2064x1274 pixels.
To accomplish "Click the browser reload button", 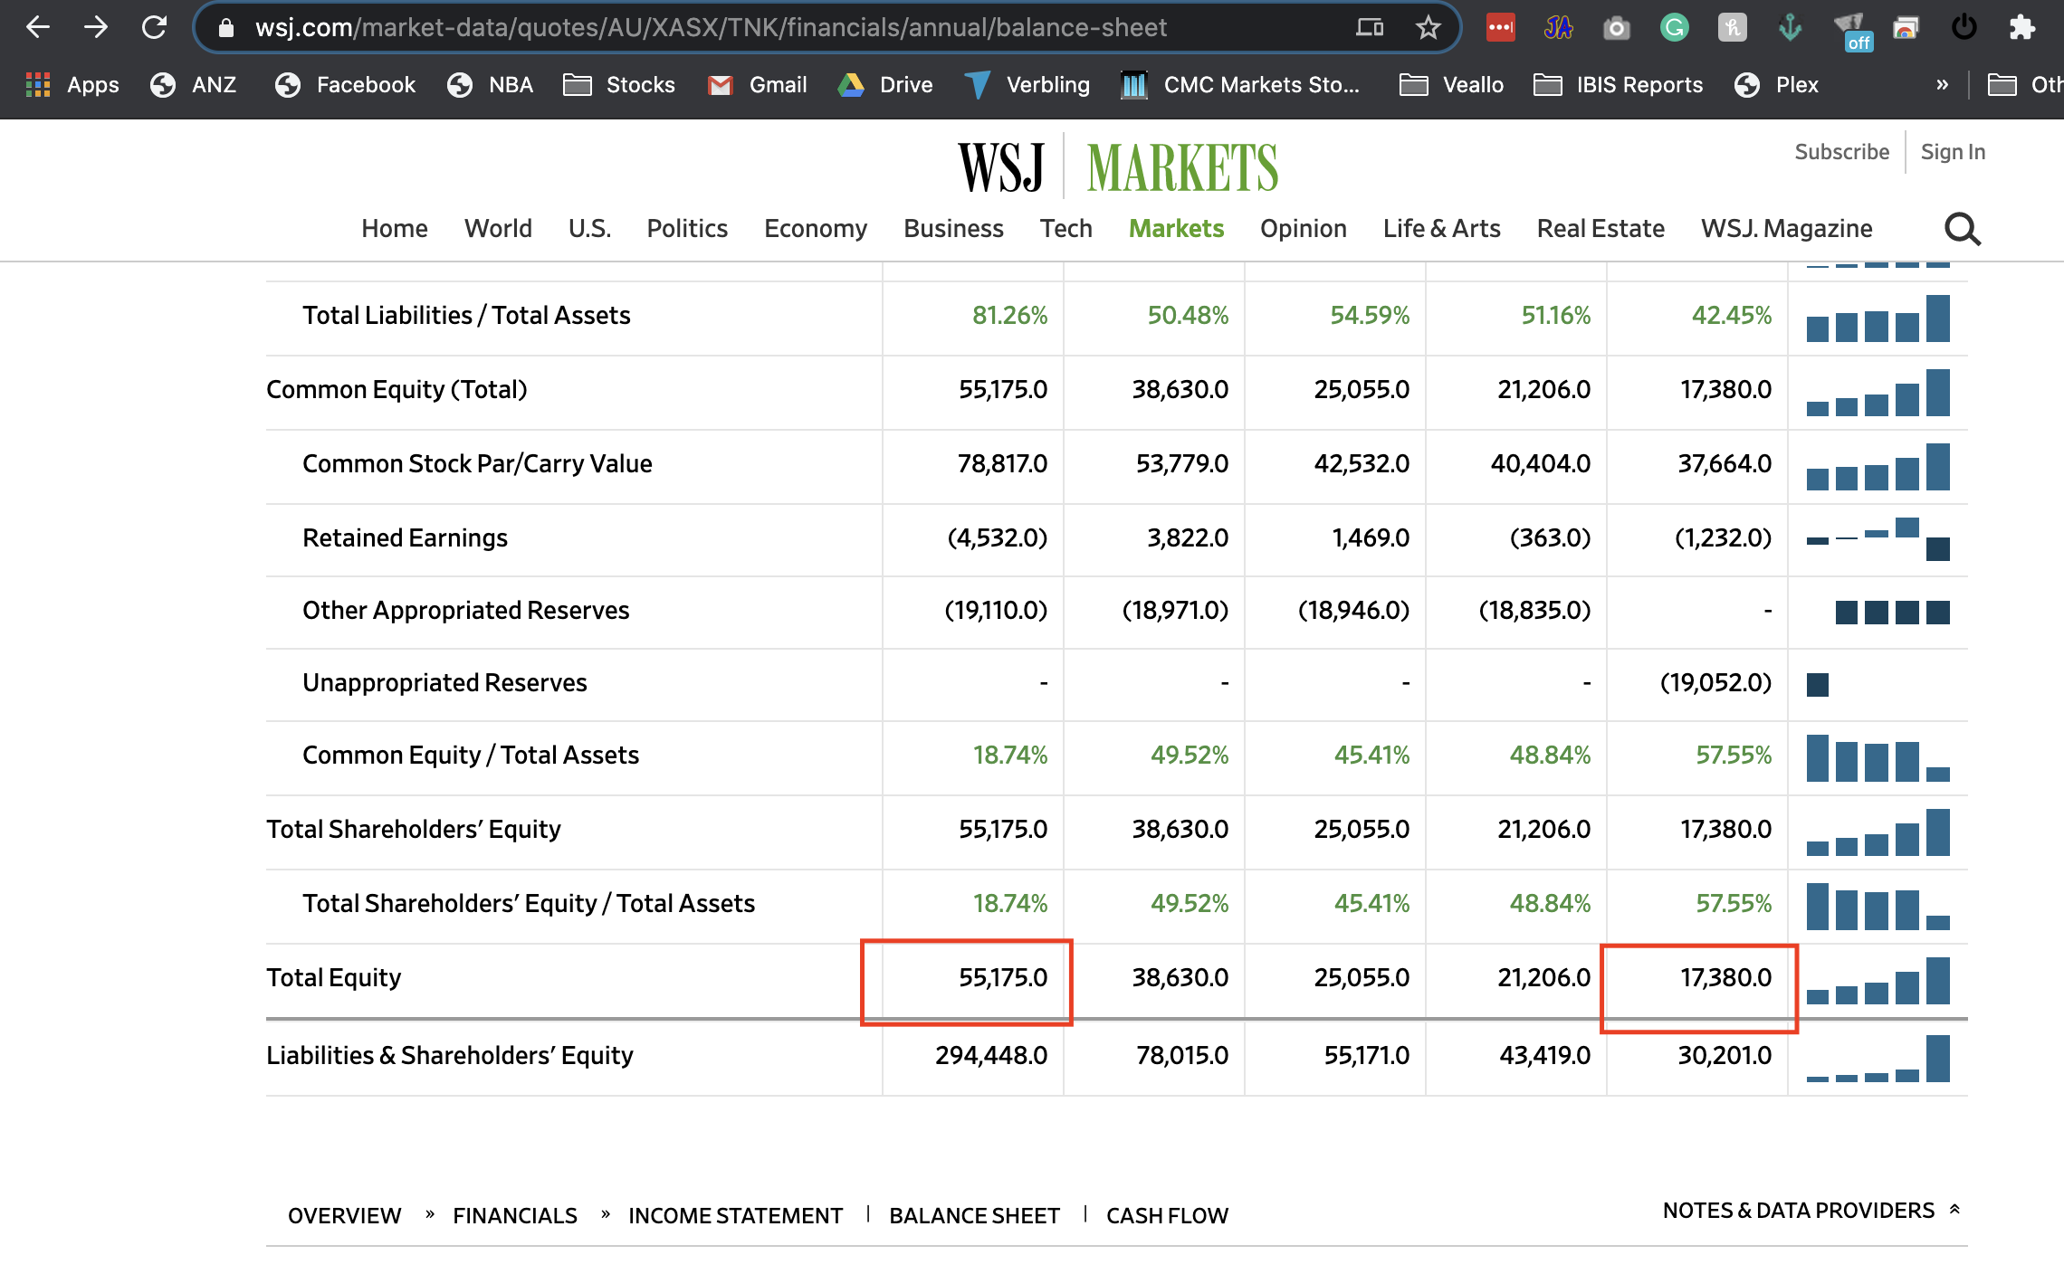I will click(154, 27).
